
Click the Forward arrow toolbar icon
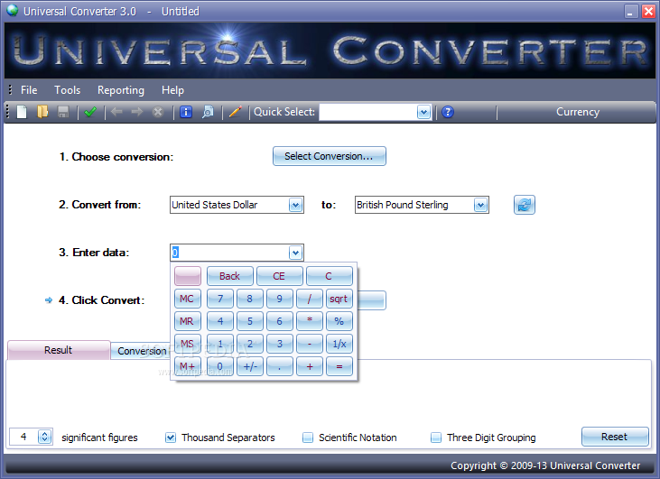[x=137, y=112]
